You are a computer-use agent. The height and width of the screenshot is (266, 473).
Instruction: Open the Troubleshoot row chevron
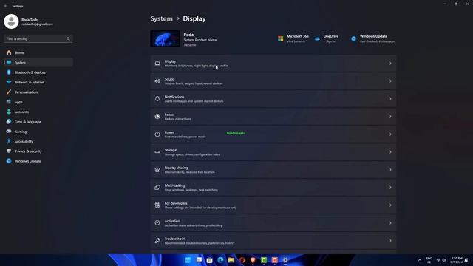(x=390, y=241)
